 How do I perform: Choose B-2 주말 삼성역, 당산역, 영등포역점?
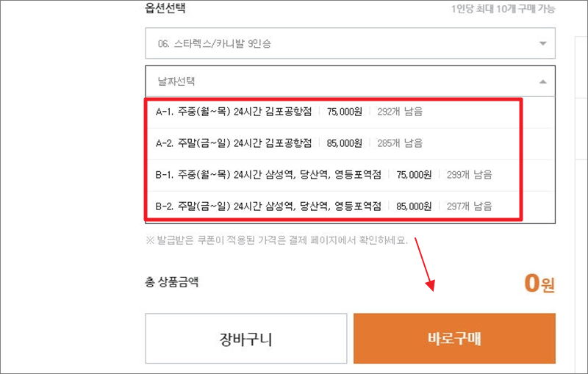tap(350, 206)
